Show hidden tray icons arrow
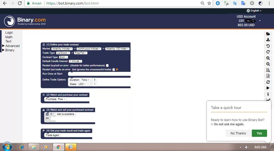The width and height of the screenshot is (274, 151). point(241,147)
